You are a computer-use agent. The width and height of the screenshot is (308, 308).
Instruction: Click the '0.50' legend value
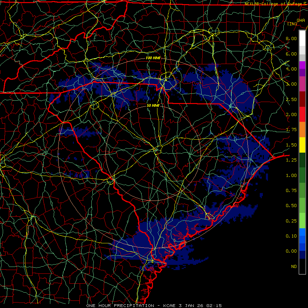[x=291, y=206]
